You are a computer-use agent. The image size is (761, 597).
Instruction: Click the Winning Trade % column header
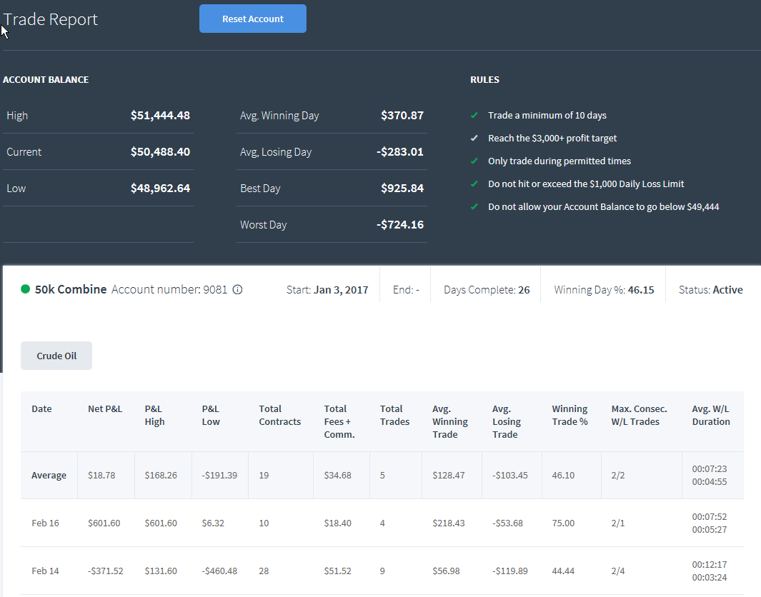[x=569, y=415]
